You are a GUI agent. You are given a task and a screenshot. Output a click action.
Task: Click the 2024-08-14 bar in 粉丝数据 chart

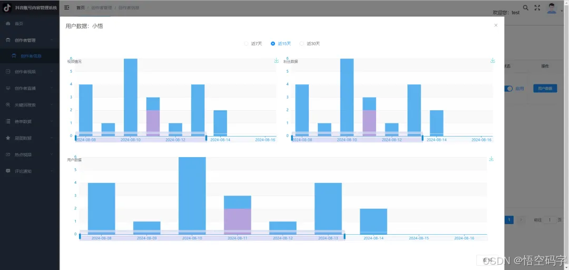click(437, 123)
